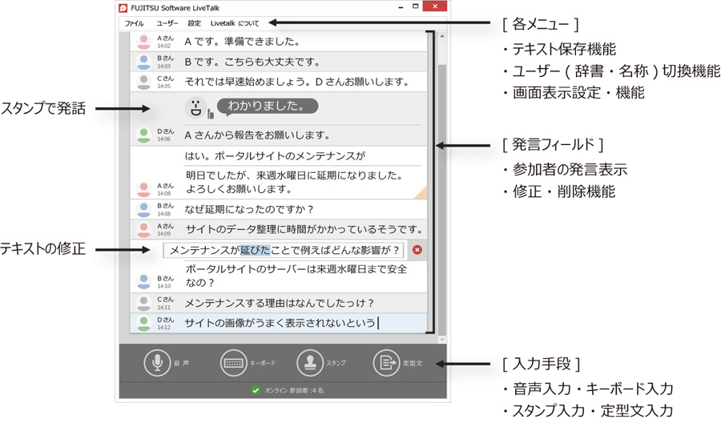Click the text edit field containing メンテナンスが延びた
The image size is (721, 423).
284,250
